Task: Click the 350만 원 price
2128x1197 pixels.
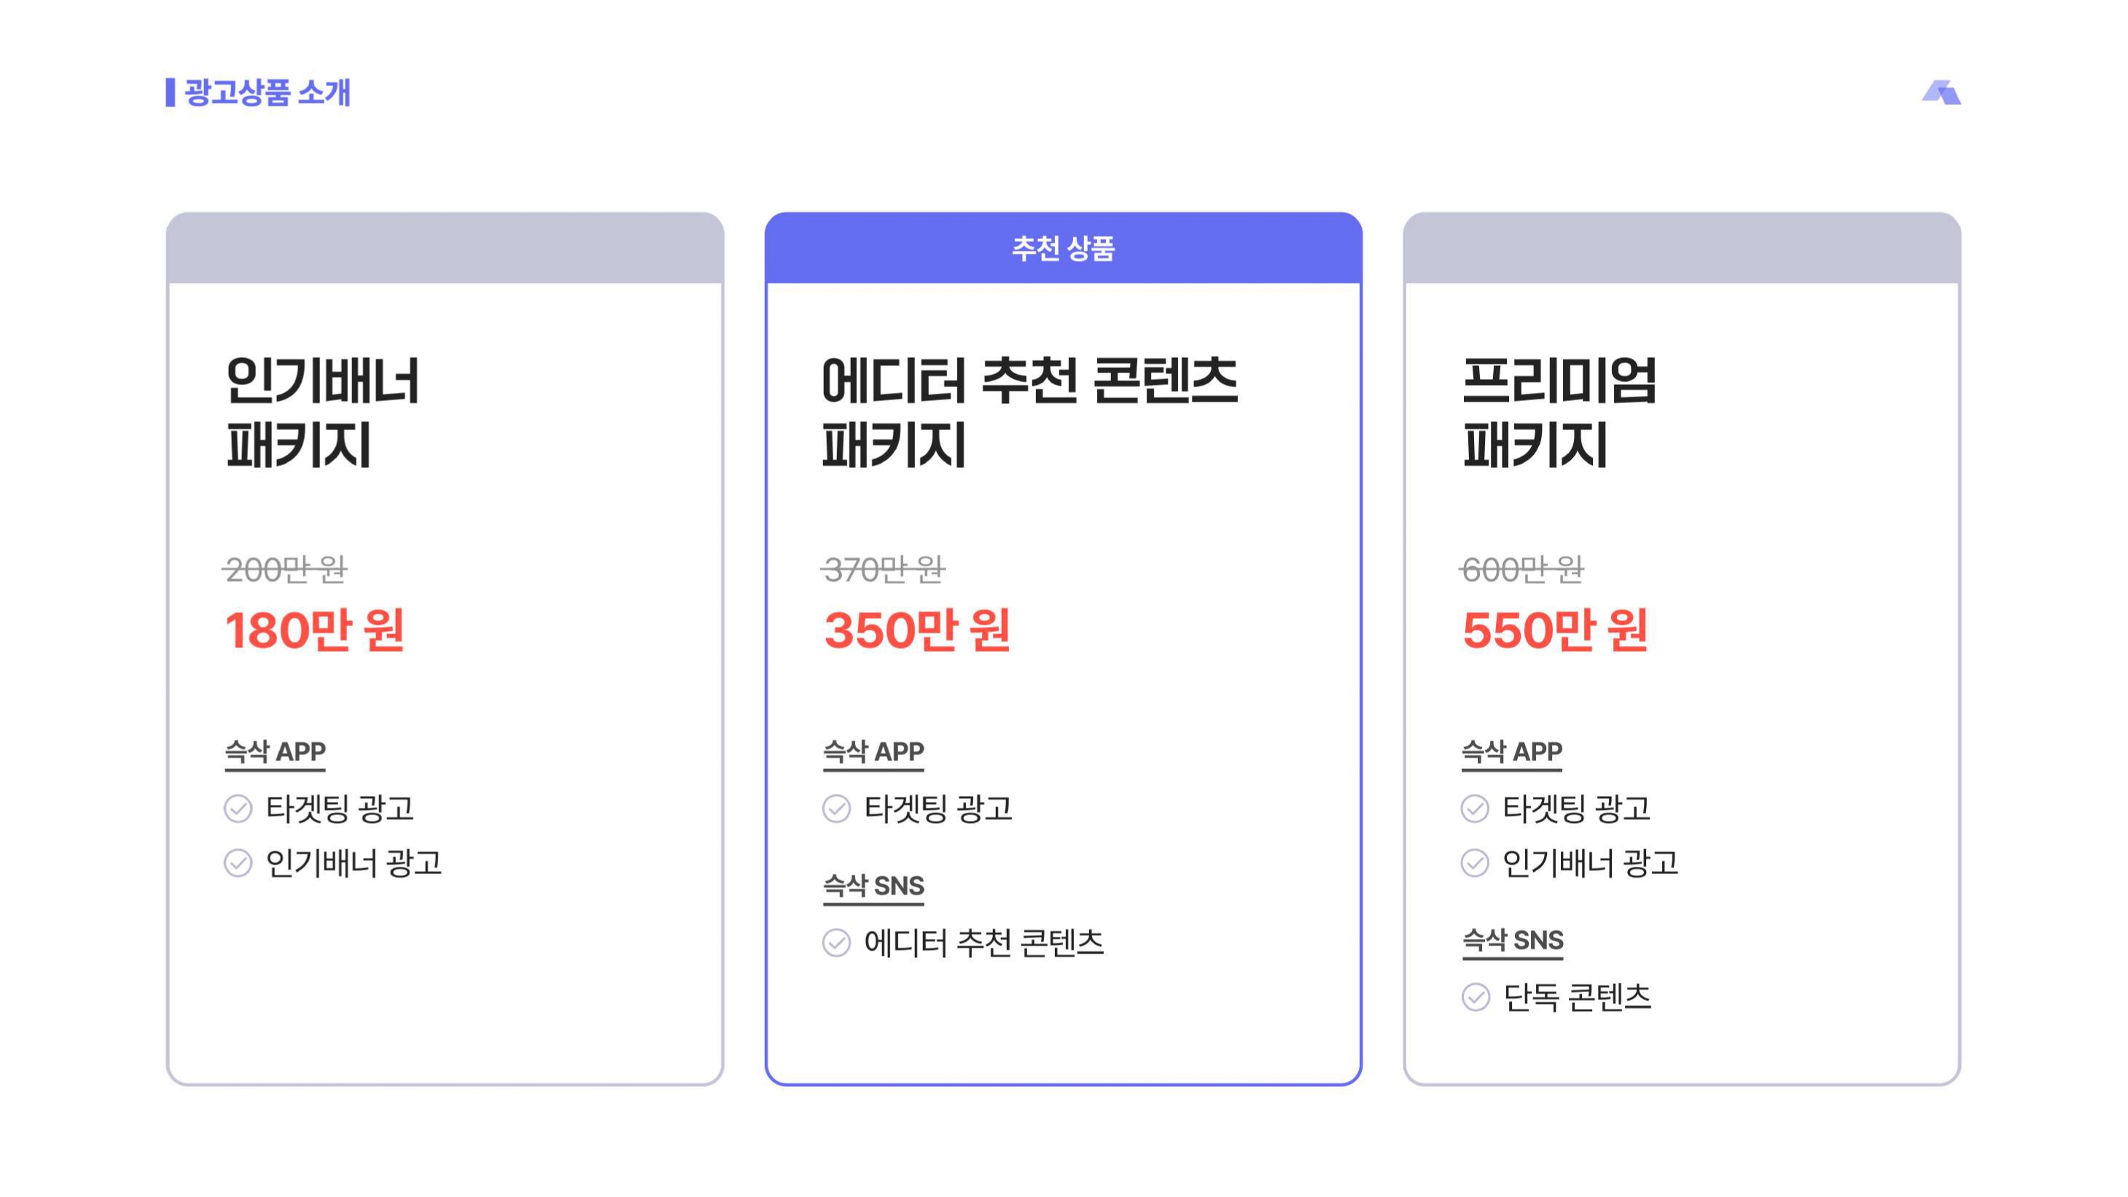Action: coord(917,631)
